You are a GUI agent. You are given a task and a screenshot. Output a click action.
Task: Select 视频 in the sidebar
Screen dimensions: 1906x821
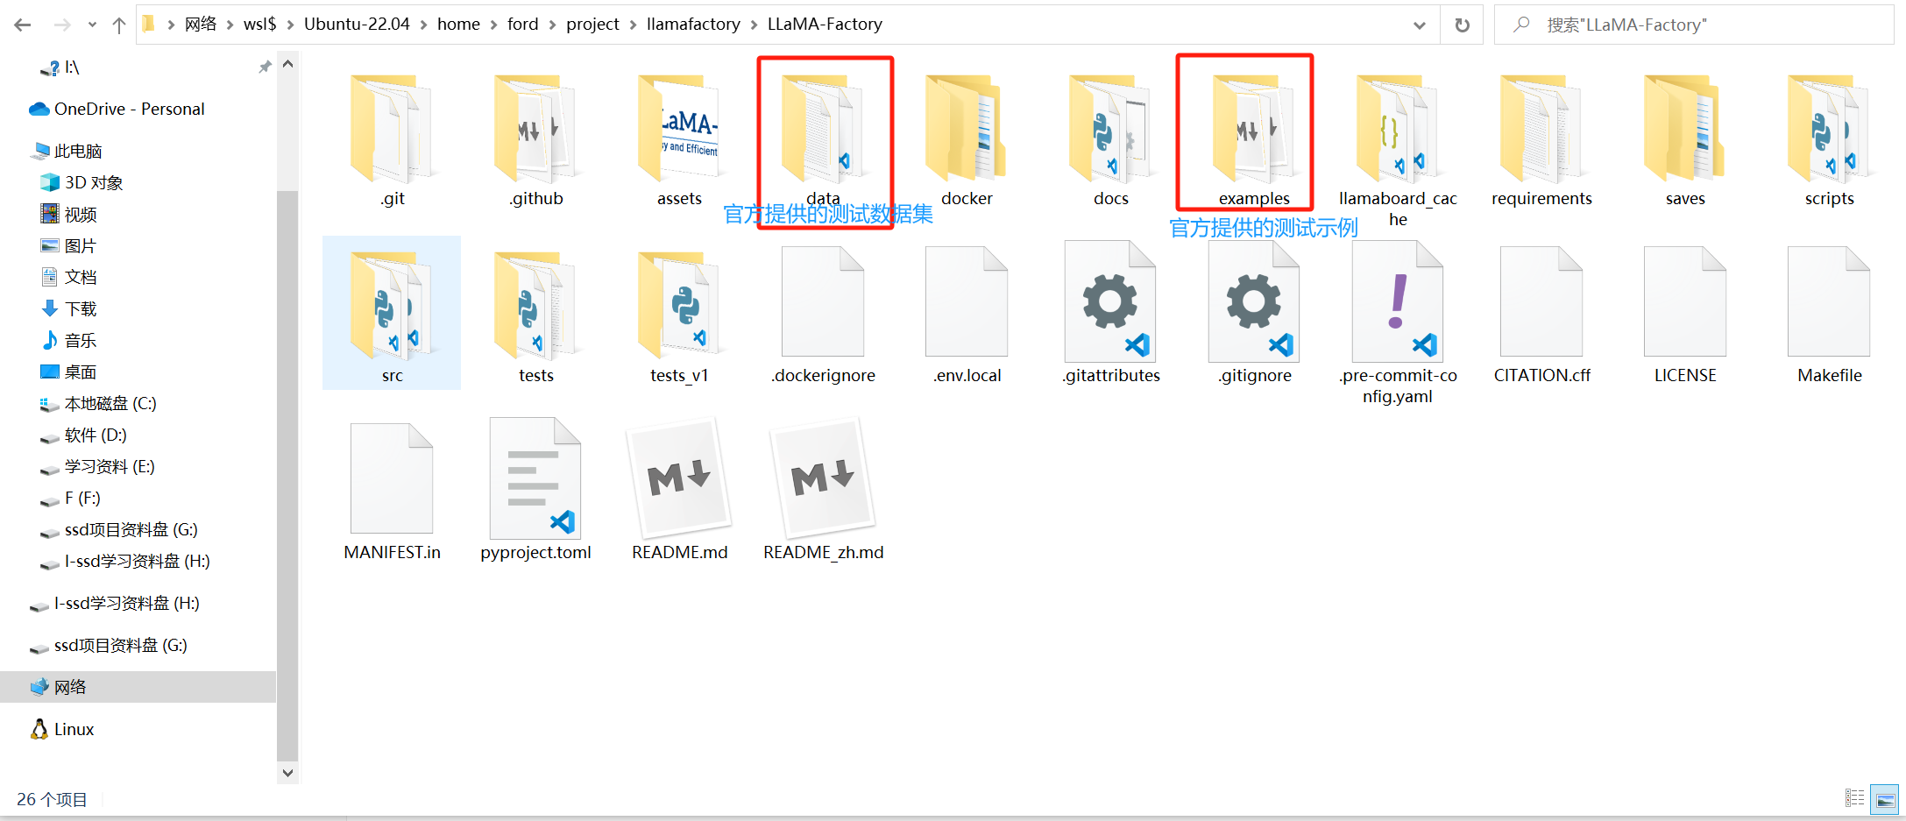[81, 214]
